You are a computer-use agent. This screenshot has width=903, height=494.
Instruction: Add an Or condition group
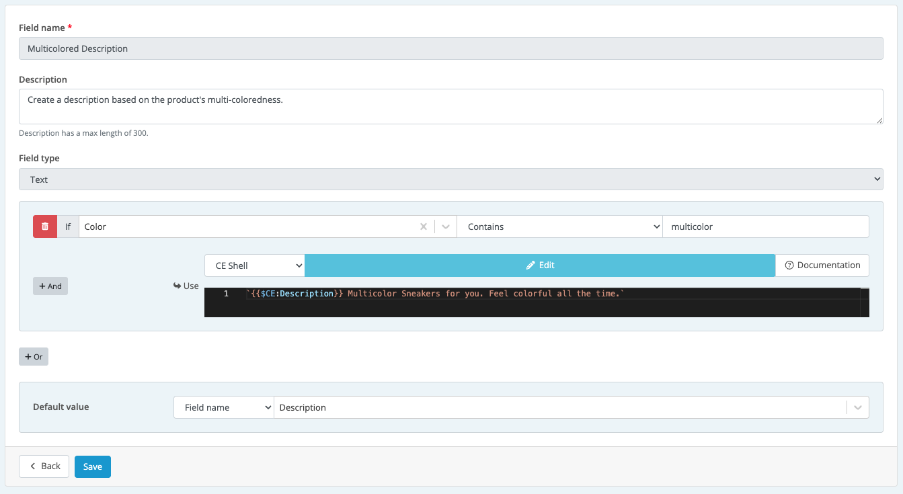33,356
